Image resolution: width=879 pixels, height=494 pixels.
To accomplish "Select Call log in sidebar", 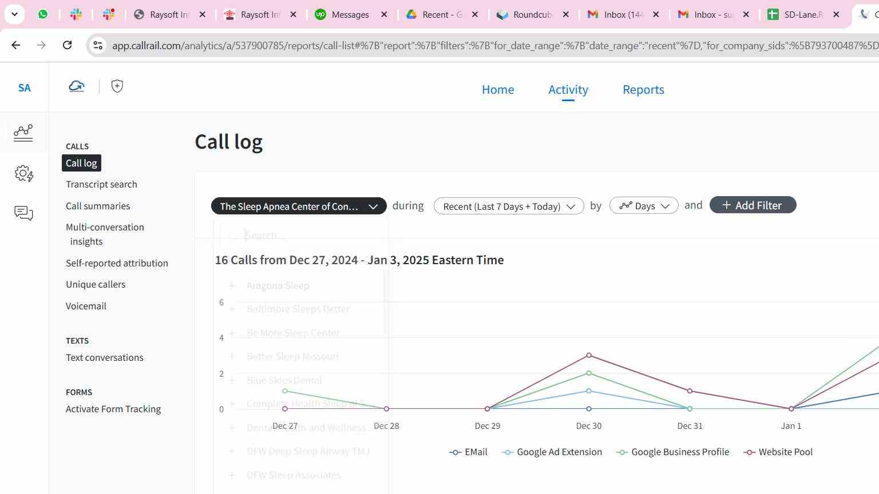I will (81, 163).
